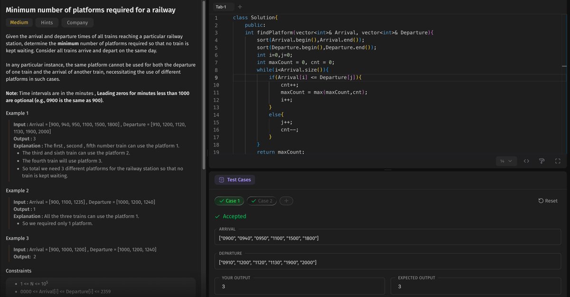
Task: Open the Company tags button
Action: [77, 22]
